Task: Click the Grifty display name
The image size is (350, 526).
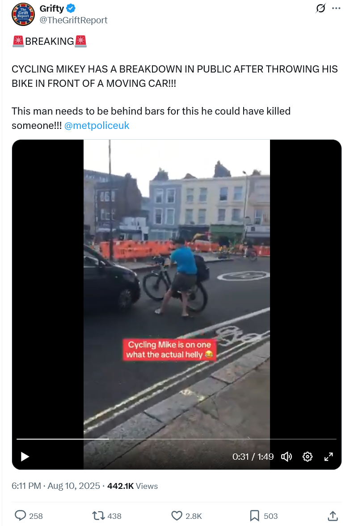Action: pyautogui.click(x=51, y=9)
